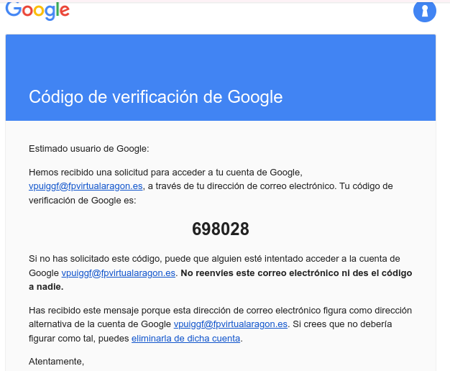Follow the 'eliminarla de dicha cuenta' link
Screen dimensions: 450x371
pos(185,338)
